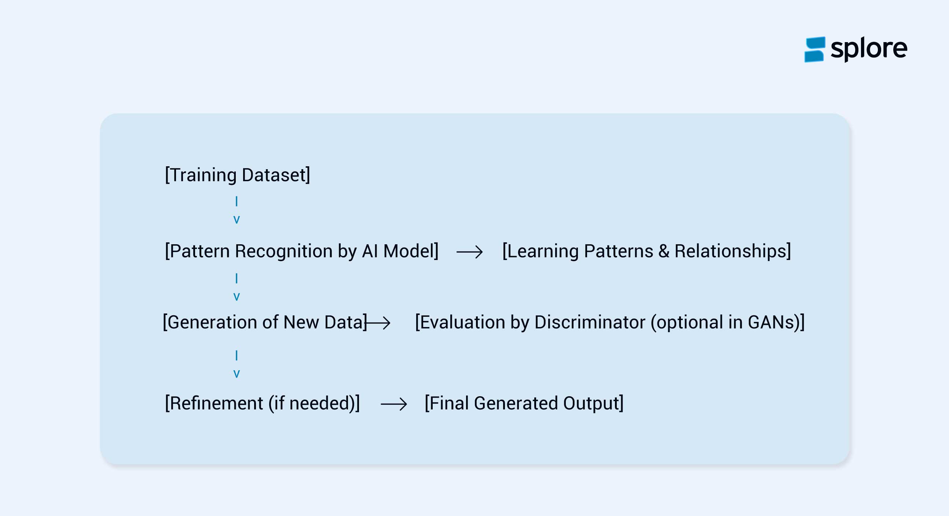Click the v arrowhead above Refinement
This screenshot has width=949, height=516.
click(237, 374)
